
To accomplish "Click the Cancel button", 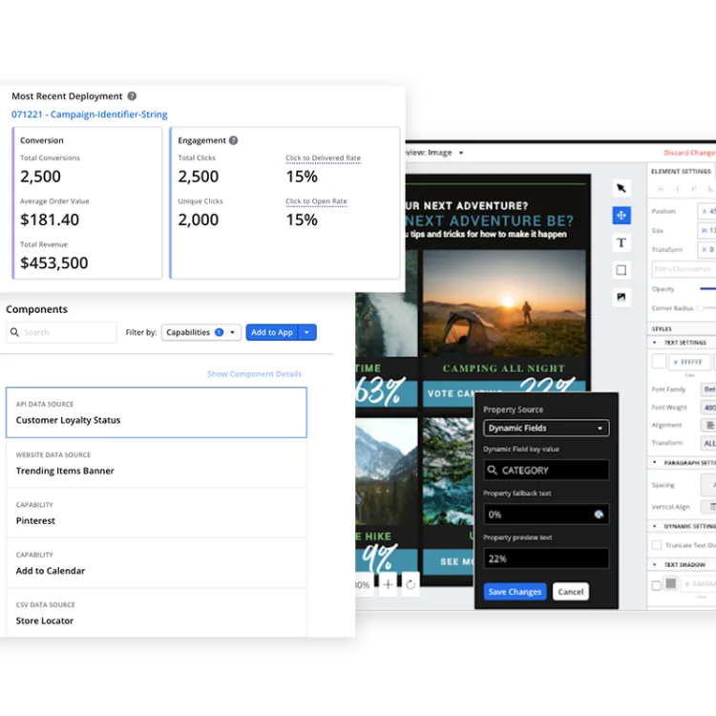I will pos(570,591).
